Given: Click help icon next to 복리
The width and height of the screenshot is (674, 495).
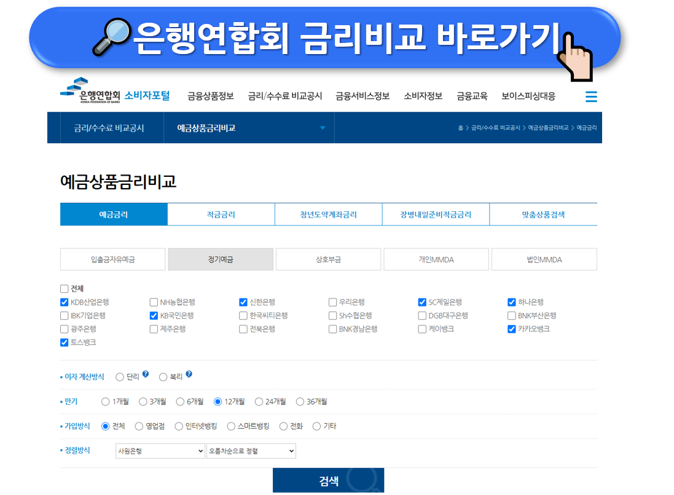Looking at the screenshot, I should click(189, 374).
